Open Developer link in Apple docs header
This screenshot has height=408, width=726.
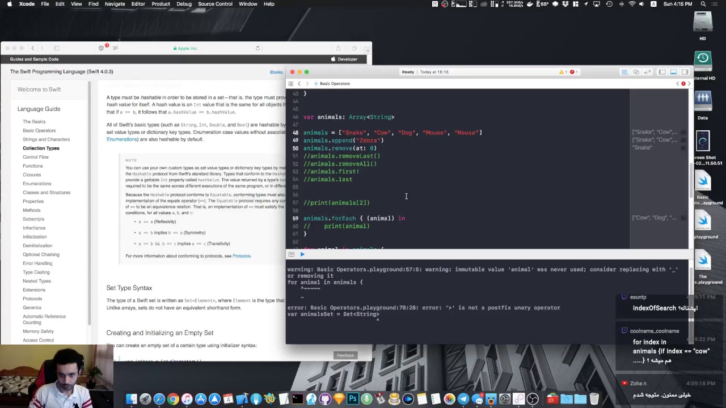click(x=344, y=59)
